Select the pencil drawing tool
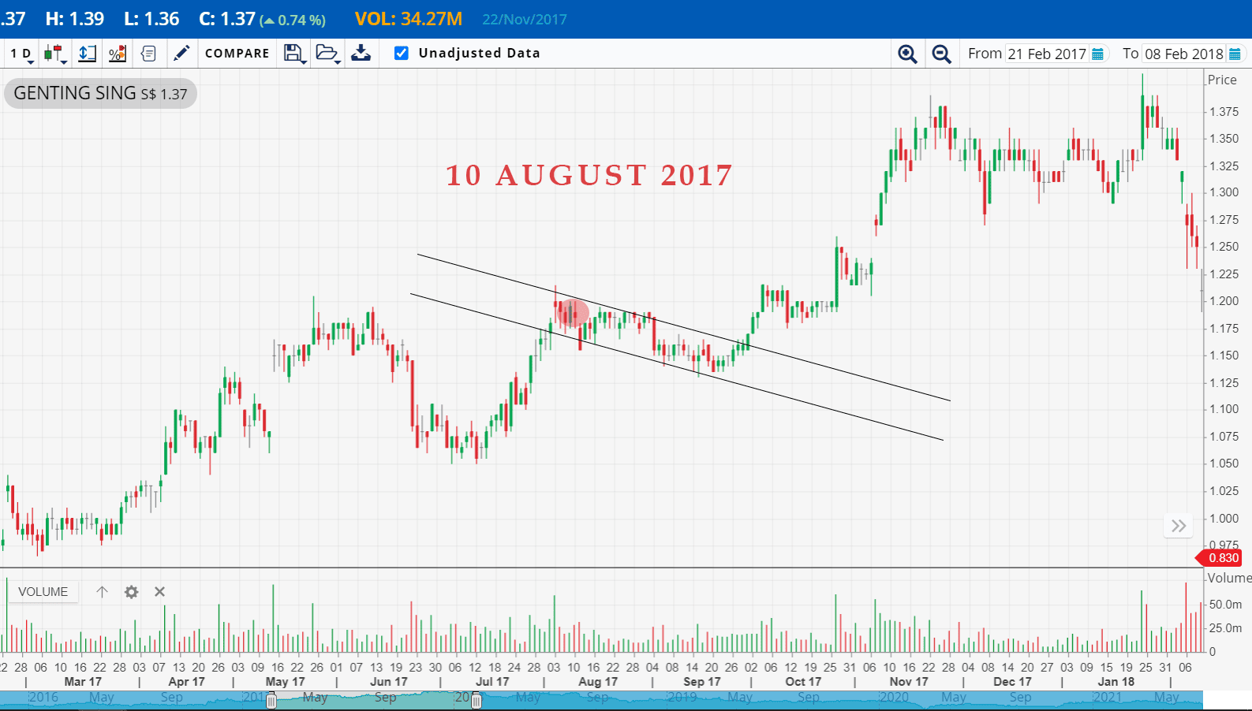 pyautogui.click(x=181, y=53)
